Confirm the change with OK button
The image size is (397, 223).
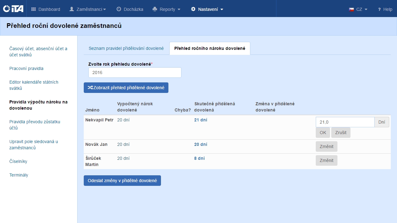[323, 133]
